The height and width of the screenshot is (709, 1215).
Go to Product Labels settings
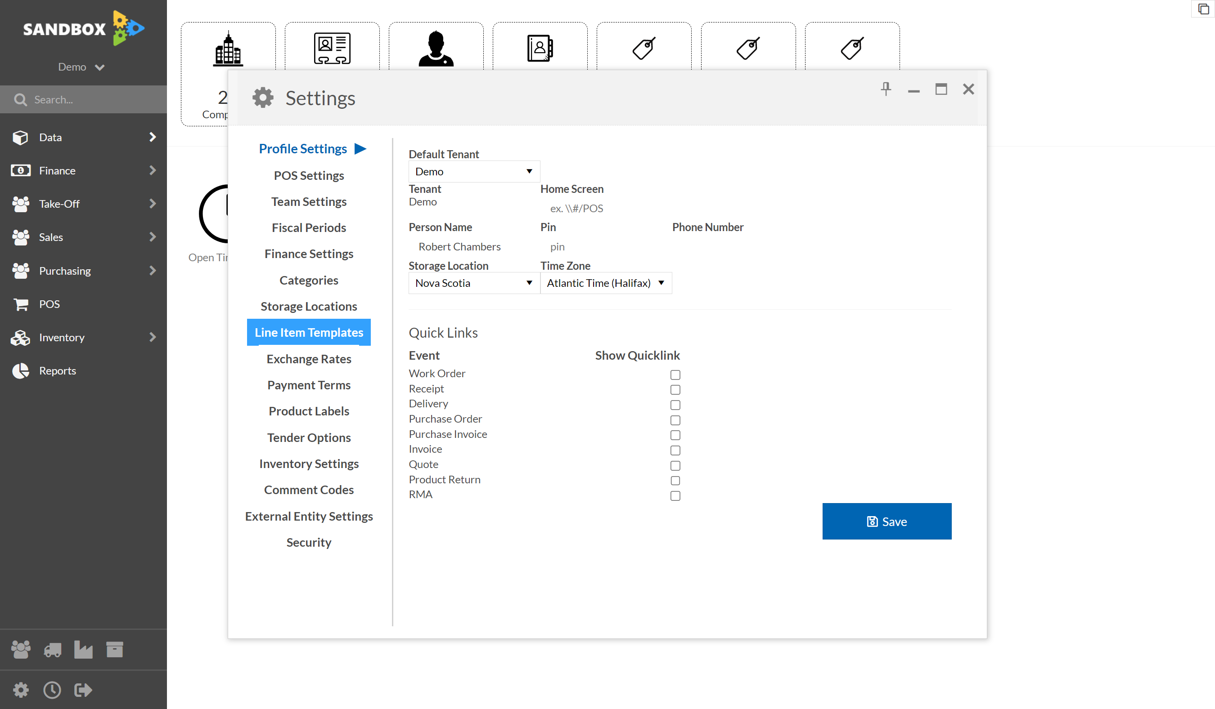pyautogui.click(x=309, y=411)
